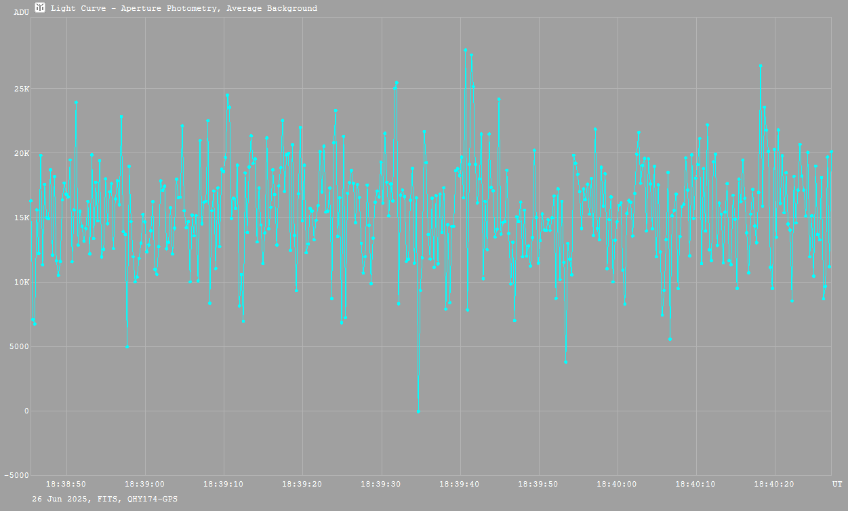Click the 18:38:50 time axis label
The width and height of the screenshot is (848, 511).
point(66,484)
